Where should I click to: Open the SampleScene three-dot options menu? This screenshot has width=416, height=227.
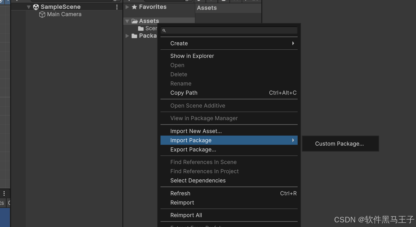point(117,7)
